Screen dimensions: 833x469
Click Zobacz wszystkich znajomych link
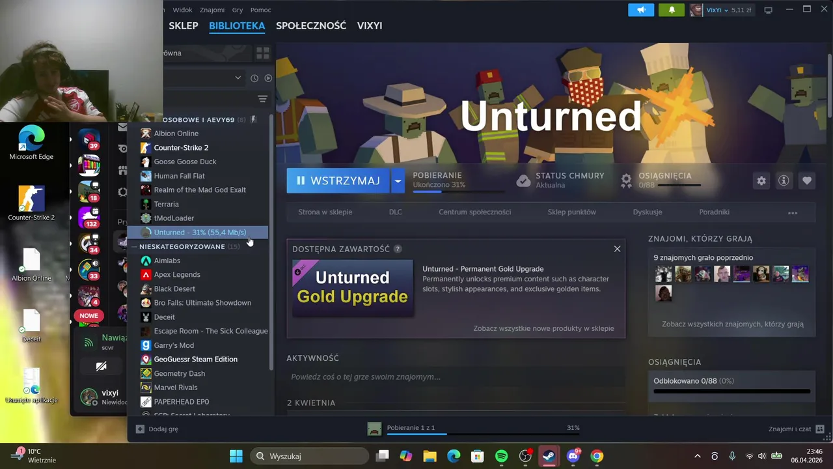(x=733, y=324)
